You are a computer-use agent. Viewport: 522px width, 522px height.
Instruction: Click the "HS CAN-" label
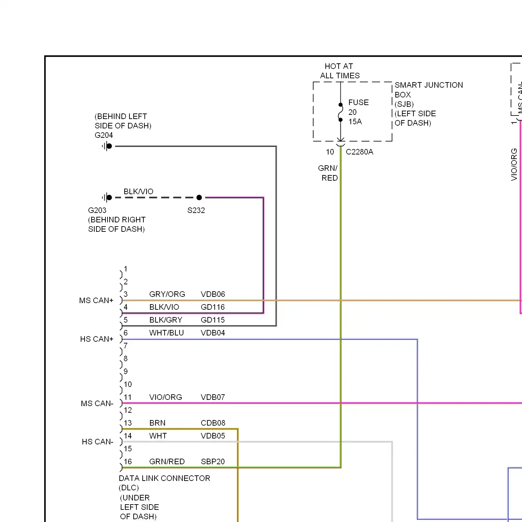tap(98, 442)
